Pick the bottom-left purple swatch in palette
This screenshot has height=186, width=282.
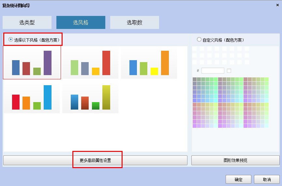pos(195,126)
